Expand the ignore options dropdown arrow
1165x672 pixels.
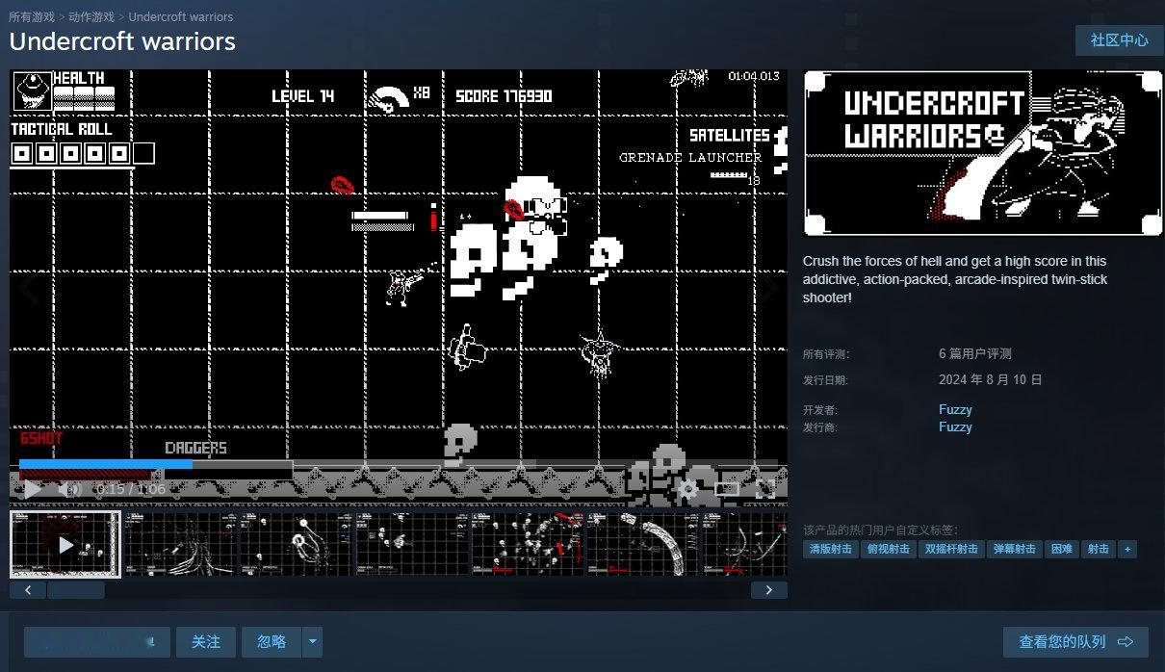tap(312, 642)
